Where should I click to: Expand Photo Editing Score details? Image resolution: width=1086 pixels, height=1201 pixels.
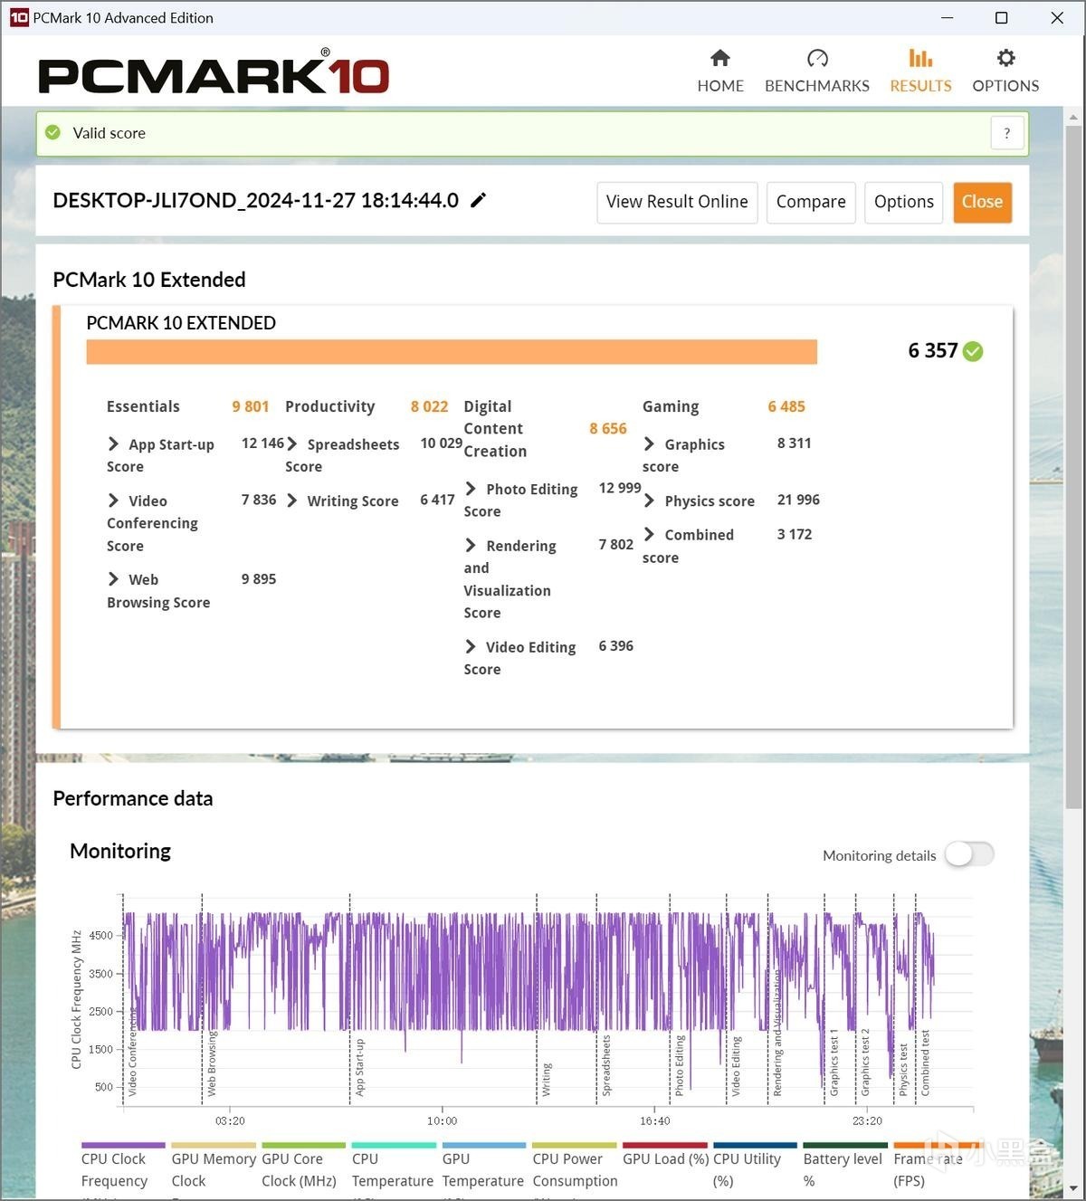pyautogui.click(x=471, y=489)
